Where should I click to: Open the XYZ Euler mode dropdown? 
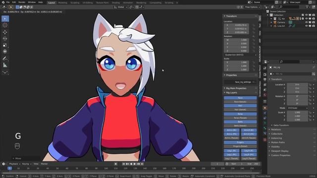click(x=297, y=108)
